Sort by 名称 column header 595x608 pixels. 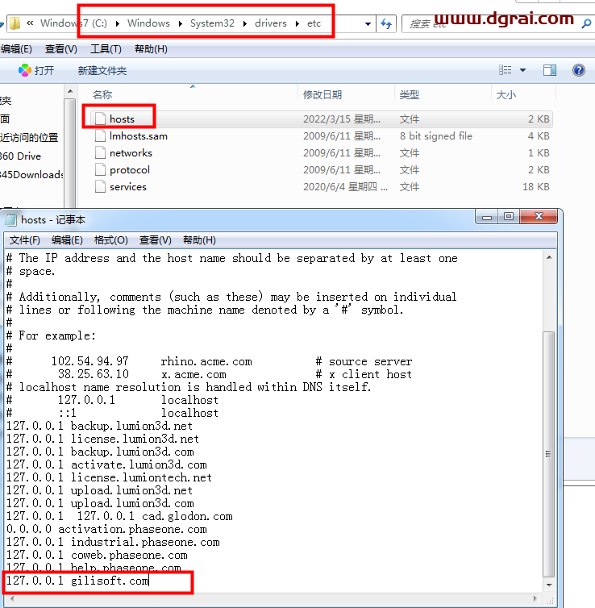coord(102,94)
